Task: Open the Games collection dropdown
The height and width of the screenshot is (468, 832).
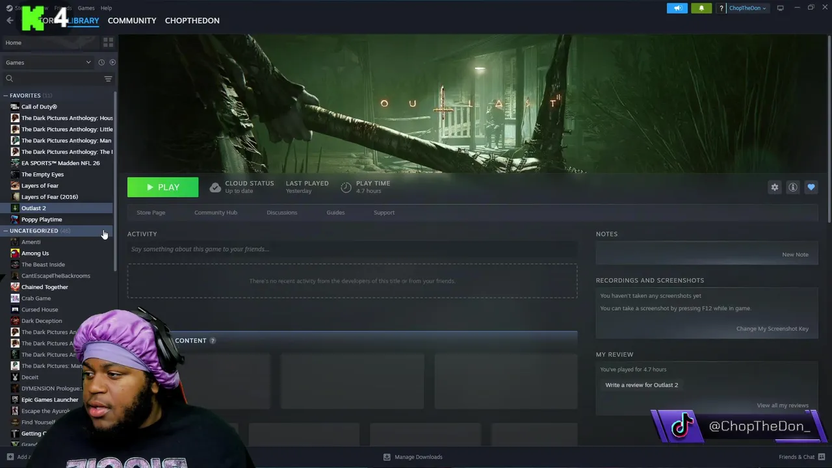Action: click(x=48, y=62)
